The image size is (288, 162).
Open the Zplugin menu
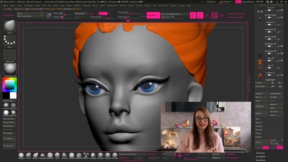173,5
